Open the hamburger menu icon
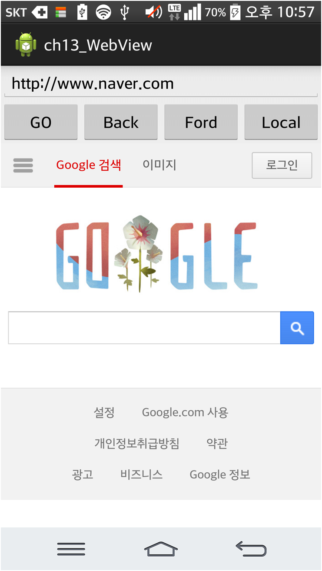The image size is (322, 571). click(23, 166)
